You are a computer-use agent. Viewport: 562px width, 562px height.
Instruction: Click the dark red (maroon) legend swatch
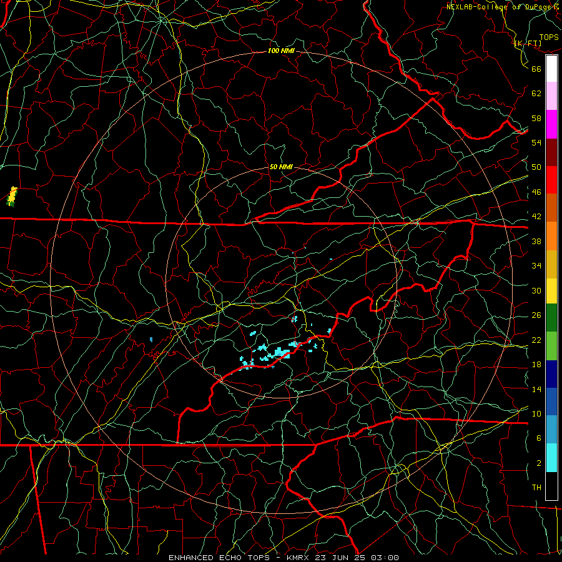[551, 152]
